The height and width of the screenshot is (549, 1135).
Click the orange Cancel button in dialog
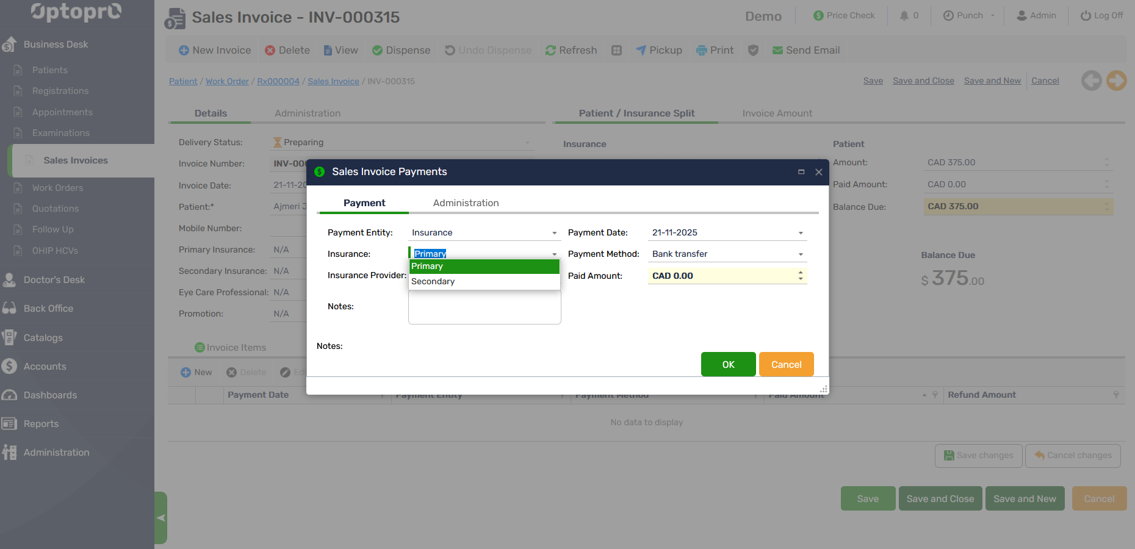tap(786, 365)
